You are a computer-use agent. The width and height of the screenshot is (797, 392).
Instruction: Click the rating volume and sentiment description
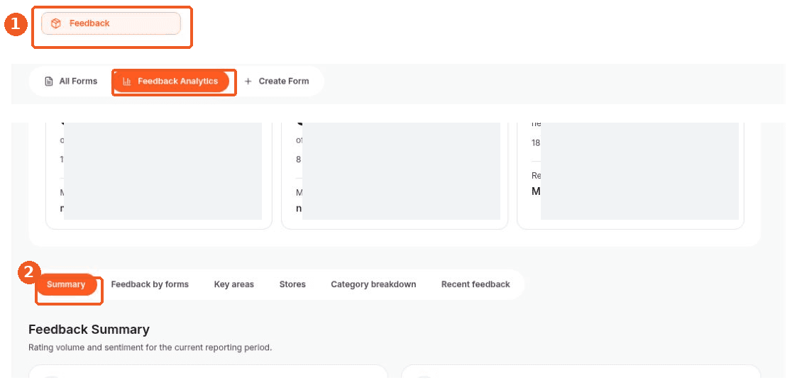tap(150, 348)
